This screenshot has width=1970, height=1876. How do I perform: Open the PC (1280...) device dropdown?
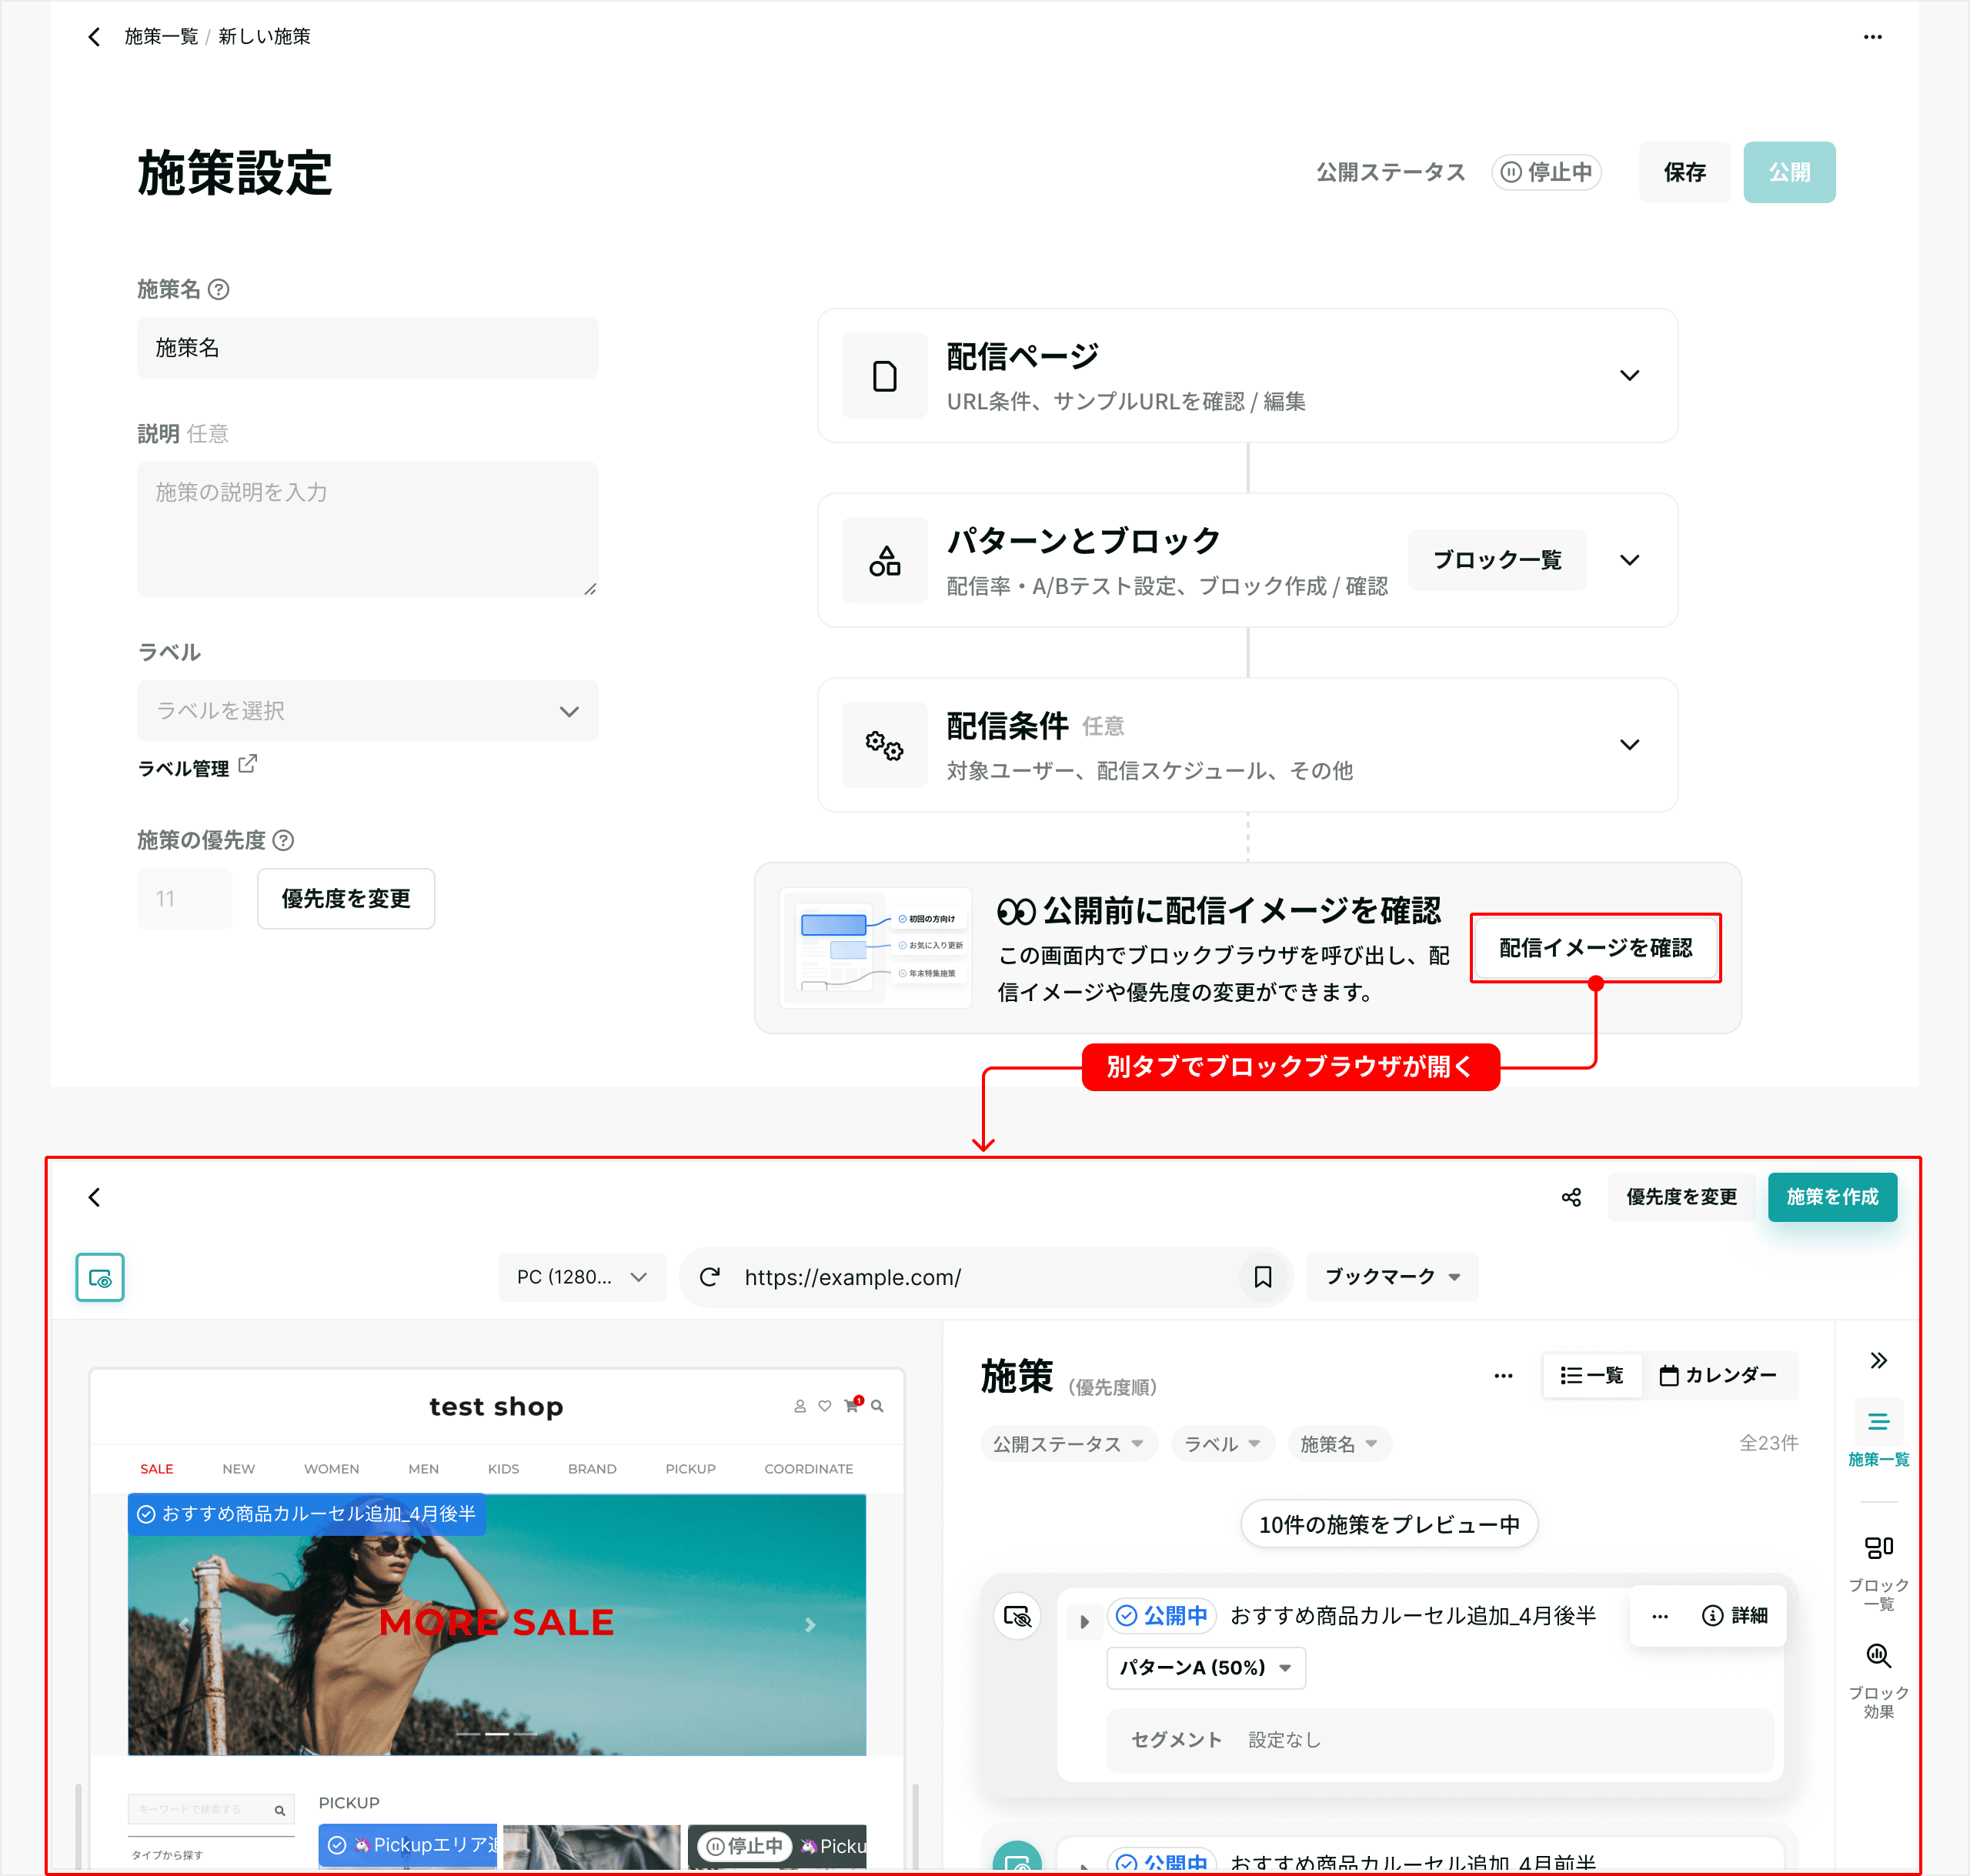[x=582, y=1277]
